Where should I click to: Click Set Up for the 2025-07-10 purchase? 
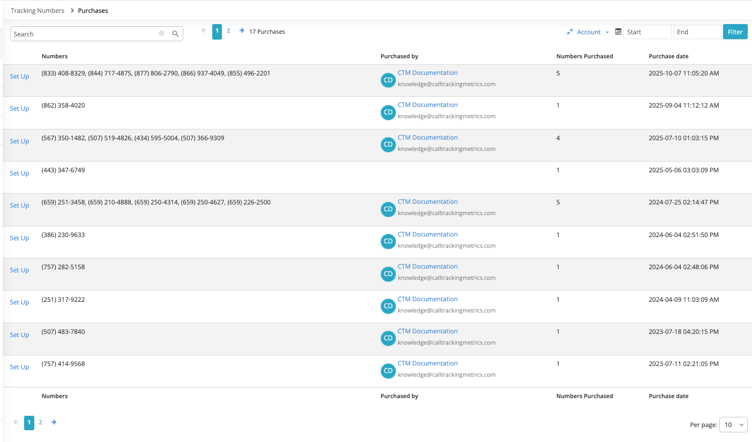coord(19,141)
